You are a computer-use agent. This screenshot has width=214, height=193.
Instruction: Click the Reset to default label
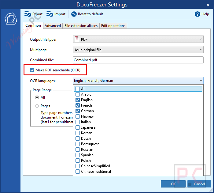coord(90,14)
